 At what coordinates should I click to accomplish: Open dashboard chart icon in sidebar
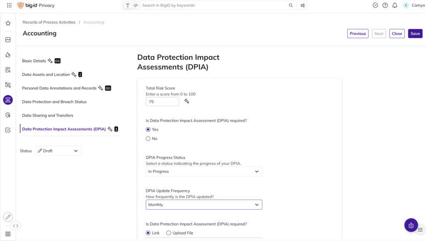coord(8,40)
